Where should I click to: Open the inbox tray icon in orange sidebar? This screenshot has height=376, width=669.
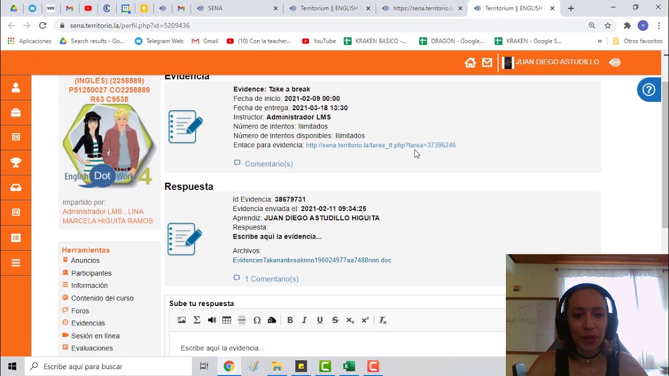click(x=16, y=187)
